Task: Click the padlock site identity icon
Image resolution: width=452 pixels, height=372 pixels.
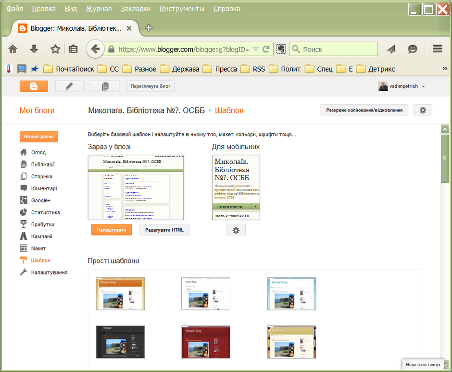Action: pos(111,50)
